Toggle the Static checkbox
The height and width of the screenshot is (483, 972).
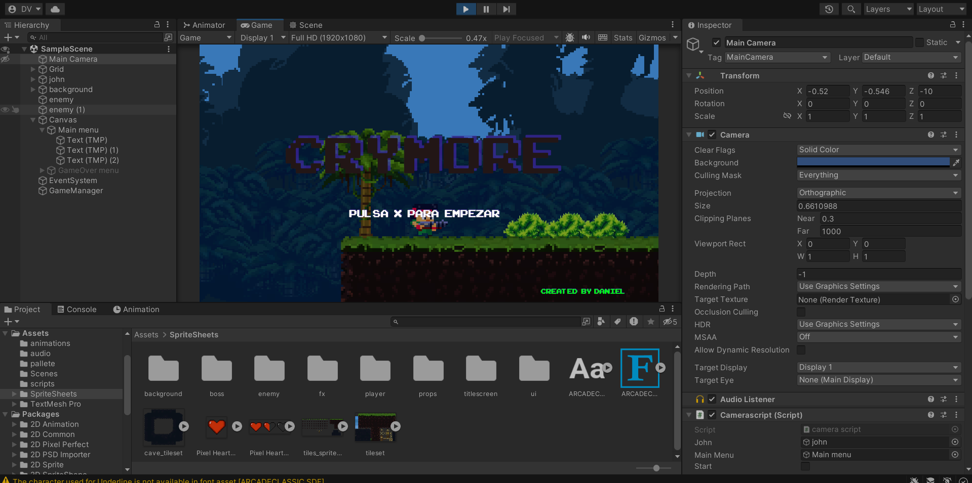pos(919,42)
